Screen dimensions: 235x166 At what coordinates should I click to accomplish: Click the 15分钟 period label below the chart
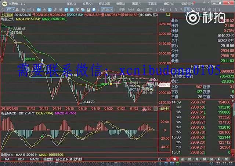pyautogui.click(x=164, y=109)
